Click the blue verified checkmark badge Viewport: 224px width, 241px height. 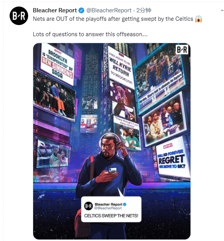click(81, 10)
